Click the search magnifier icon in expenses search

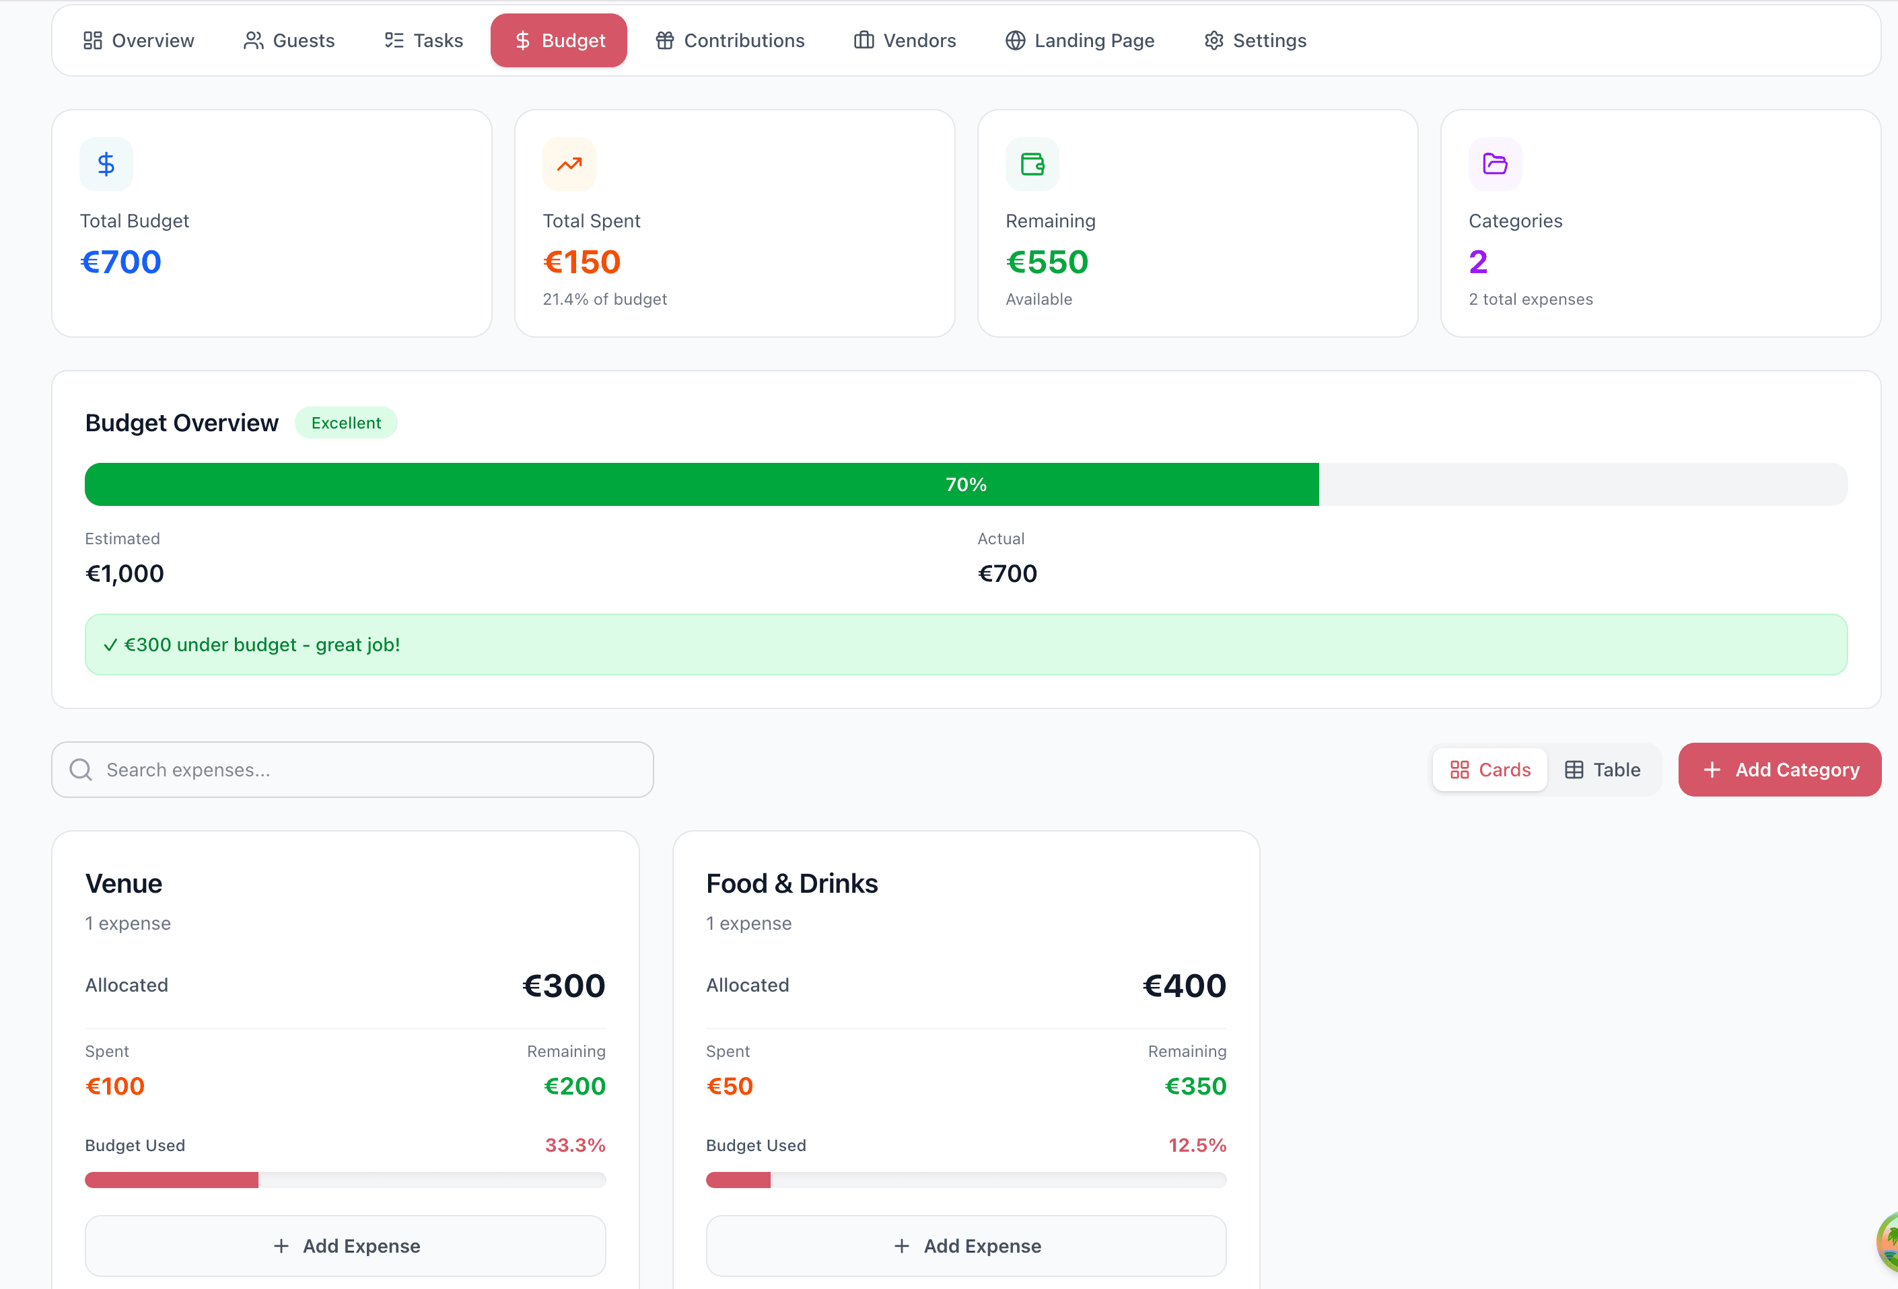(x=80, y=769)
